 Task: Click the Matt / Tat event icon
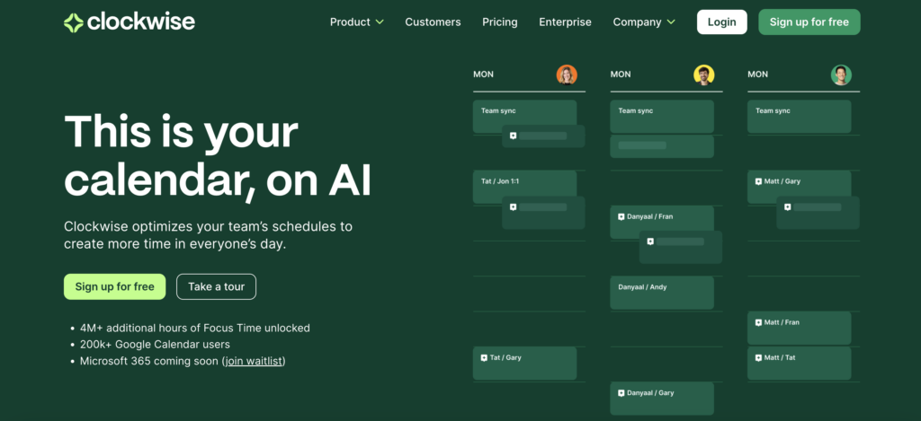(x=758, y=357)
